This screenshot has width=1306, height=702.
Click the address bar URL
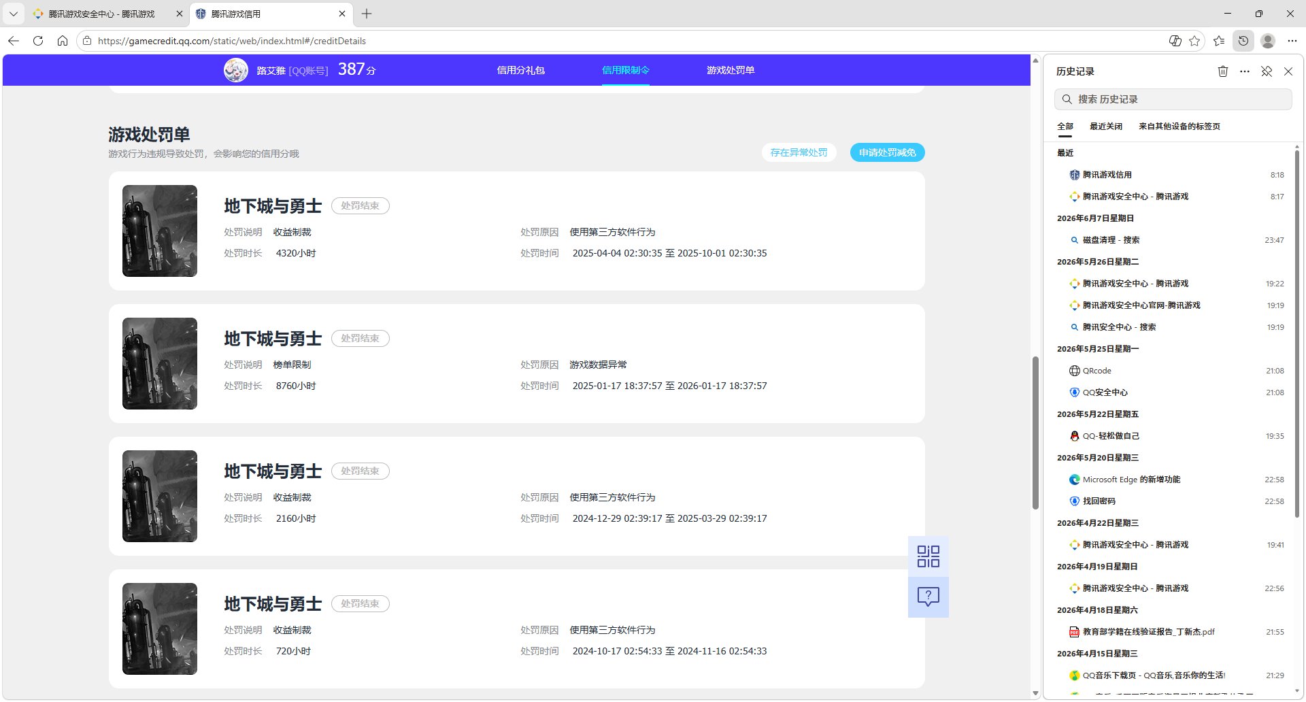[232, 41]
